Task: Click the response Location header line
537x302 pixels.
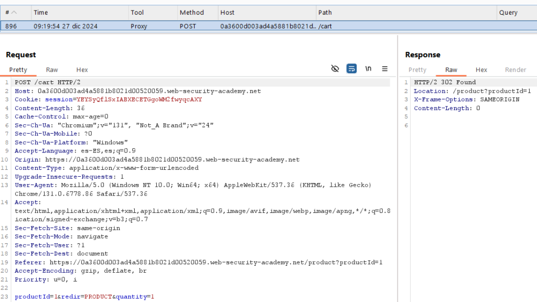Action: (472, 91)
